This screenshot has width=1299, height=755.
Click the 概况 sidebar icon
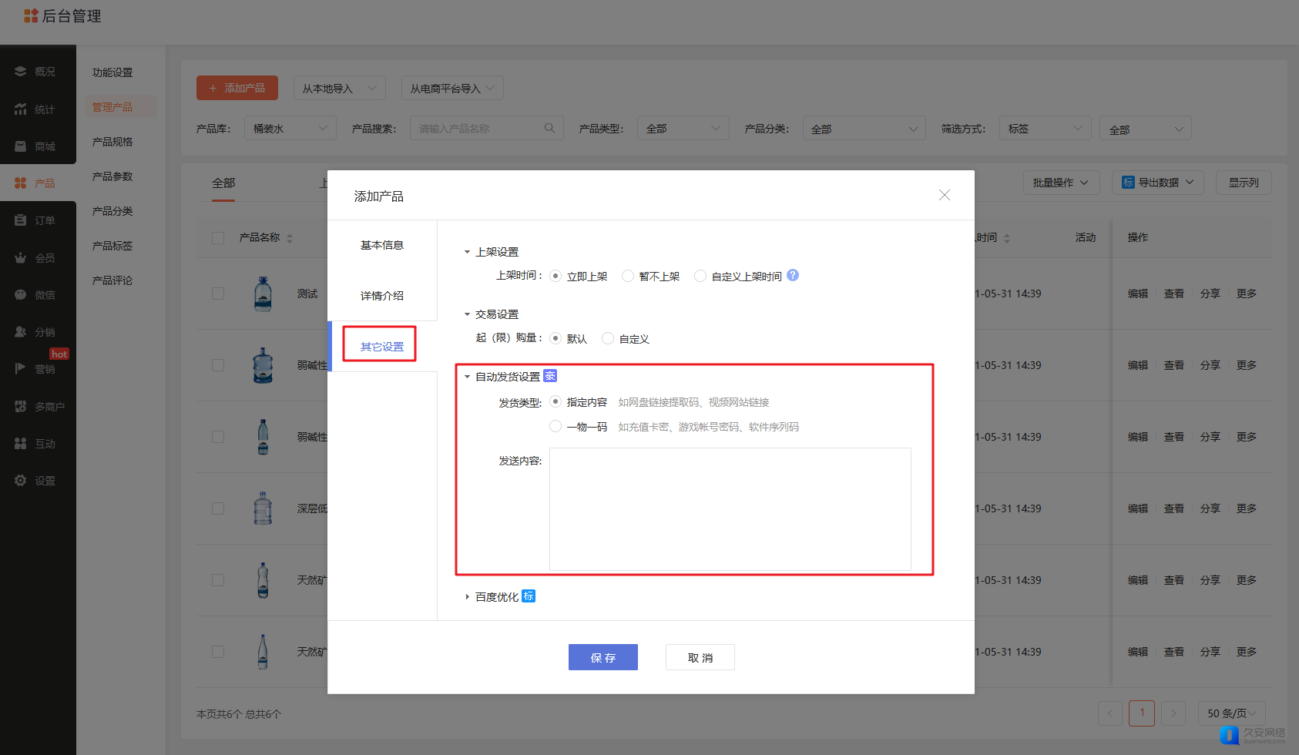21,72
